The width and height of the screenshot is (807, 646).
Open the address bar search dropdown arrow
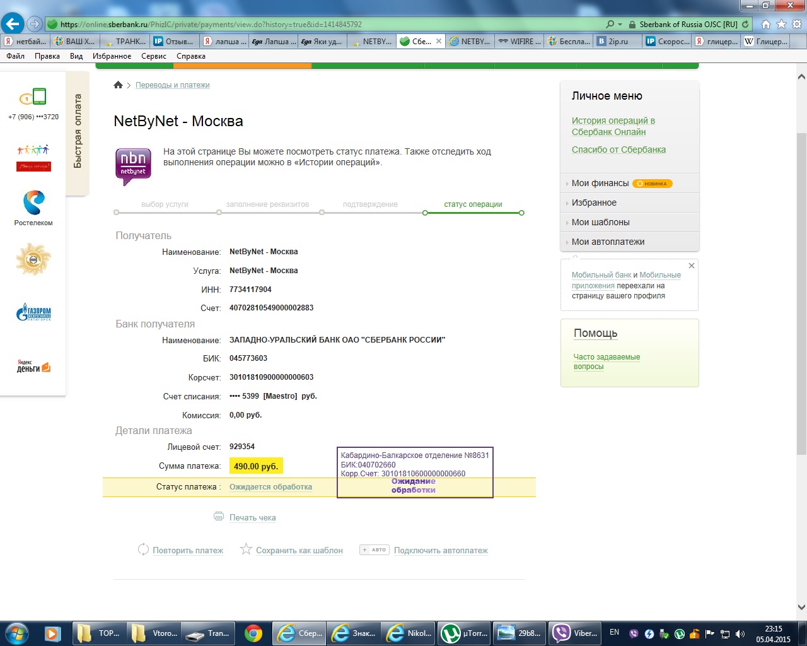[620, 25]
